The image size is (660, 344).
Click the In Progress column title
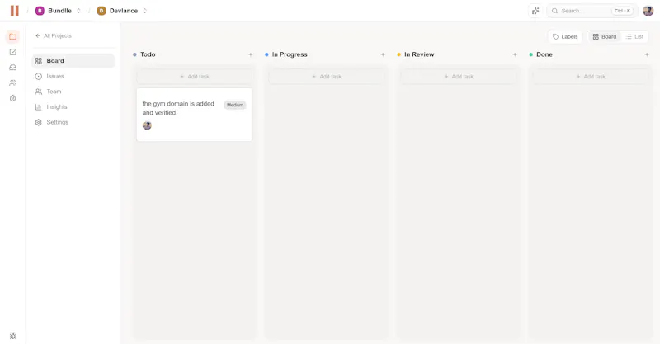(x=290, y=54)
